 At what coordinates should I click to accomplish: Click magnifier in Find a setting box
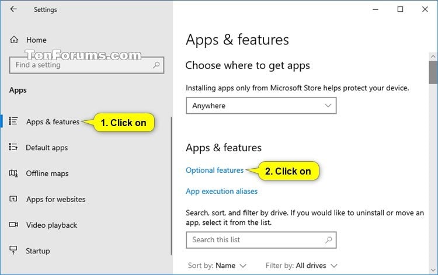pos(156,65)
